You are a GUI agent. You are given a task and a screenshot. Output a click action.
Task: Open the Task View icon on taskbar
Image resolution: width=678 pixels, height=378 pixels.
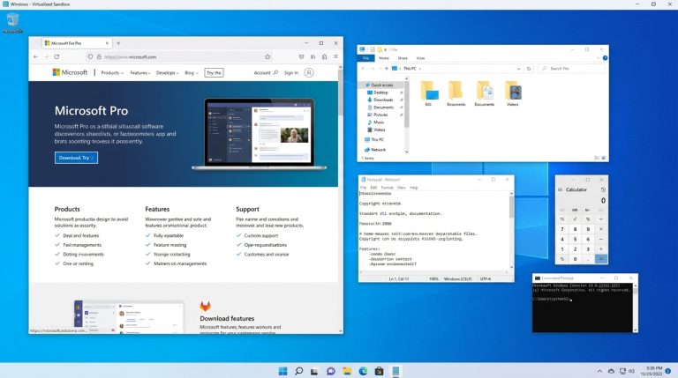pyautogui.click(x=314, y=371)
